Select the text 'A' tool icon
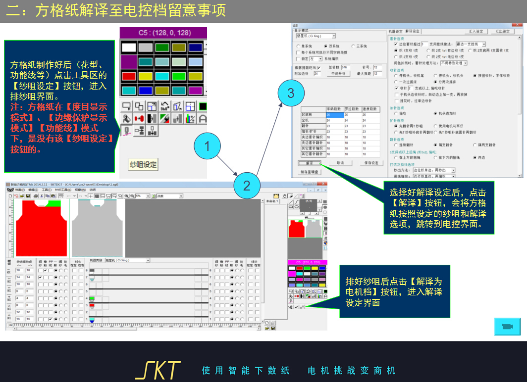 203,119
